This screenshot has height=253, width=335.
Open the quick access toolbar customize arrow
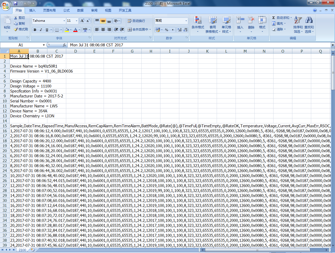[x=40, y=3]
